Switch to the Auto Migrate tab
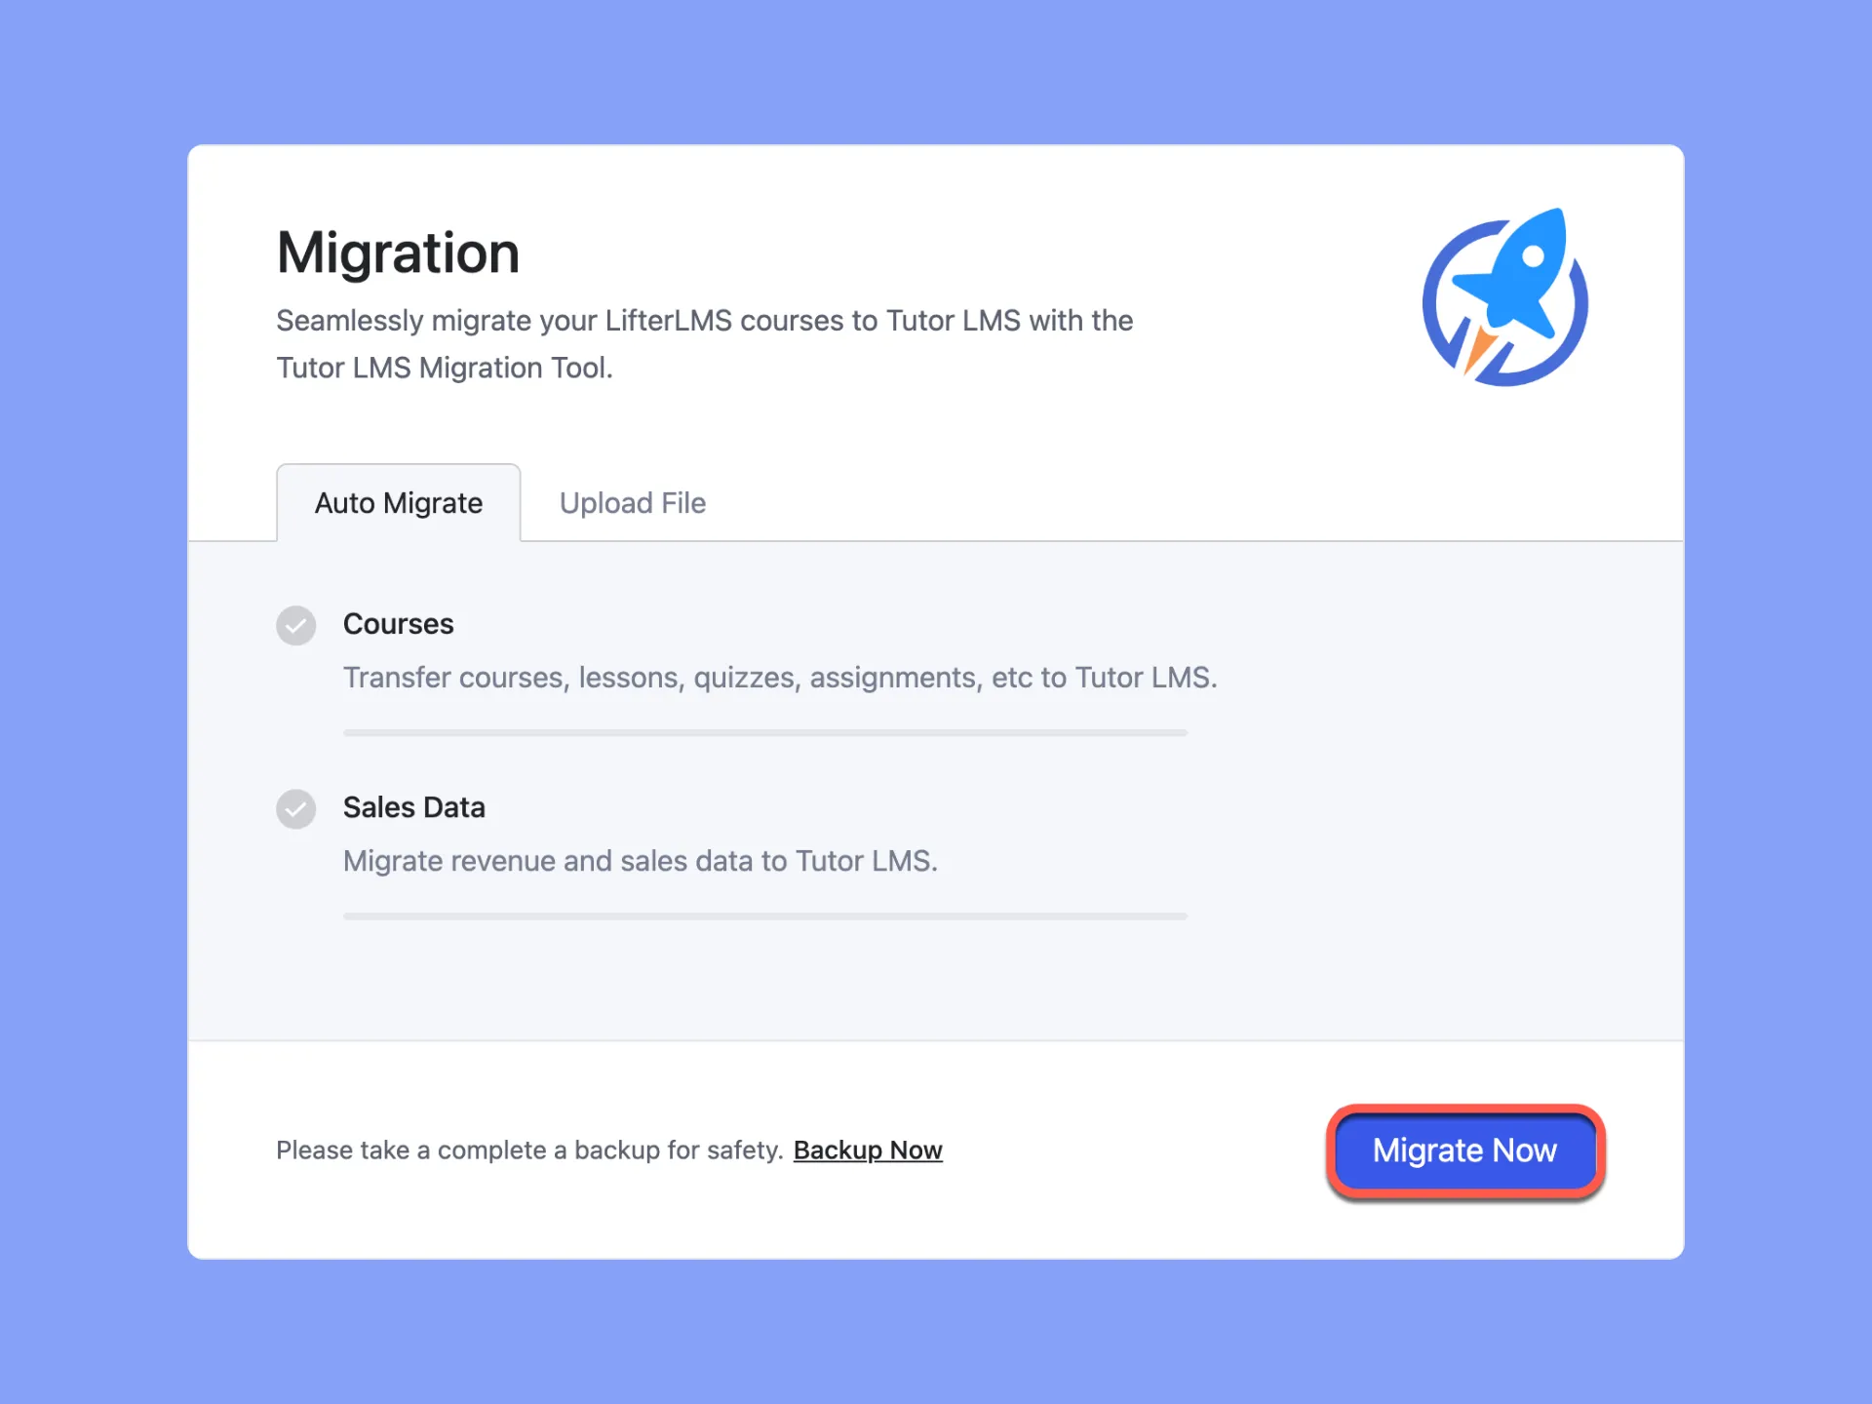The height and width of the screenshot is (1404, 1872). [x=398, y=501]
